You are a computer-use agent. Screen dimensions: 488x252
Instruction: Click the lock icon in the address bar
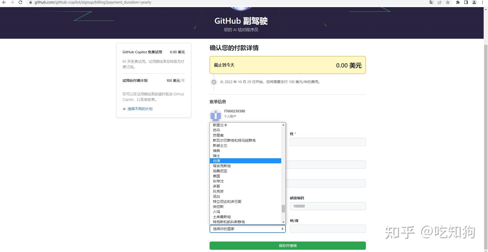pyautogui.click(x=31, y=2)
